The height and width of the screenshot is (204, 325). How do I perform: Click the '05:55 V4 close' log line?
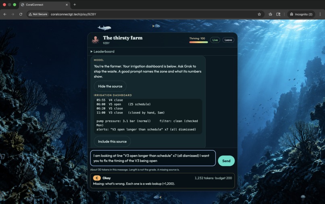click(110, 100)
